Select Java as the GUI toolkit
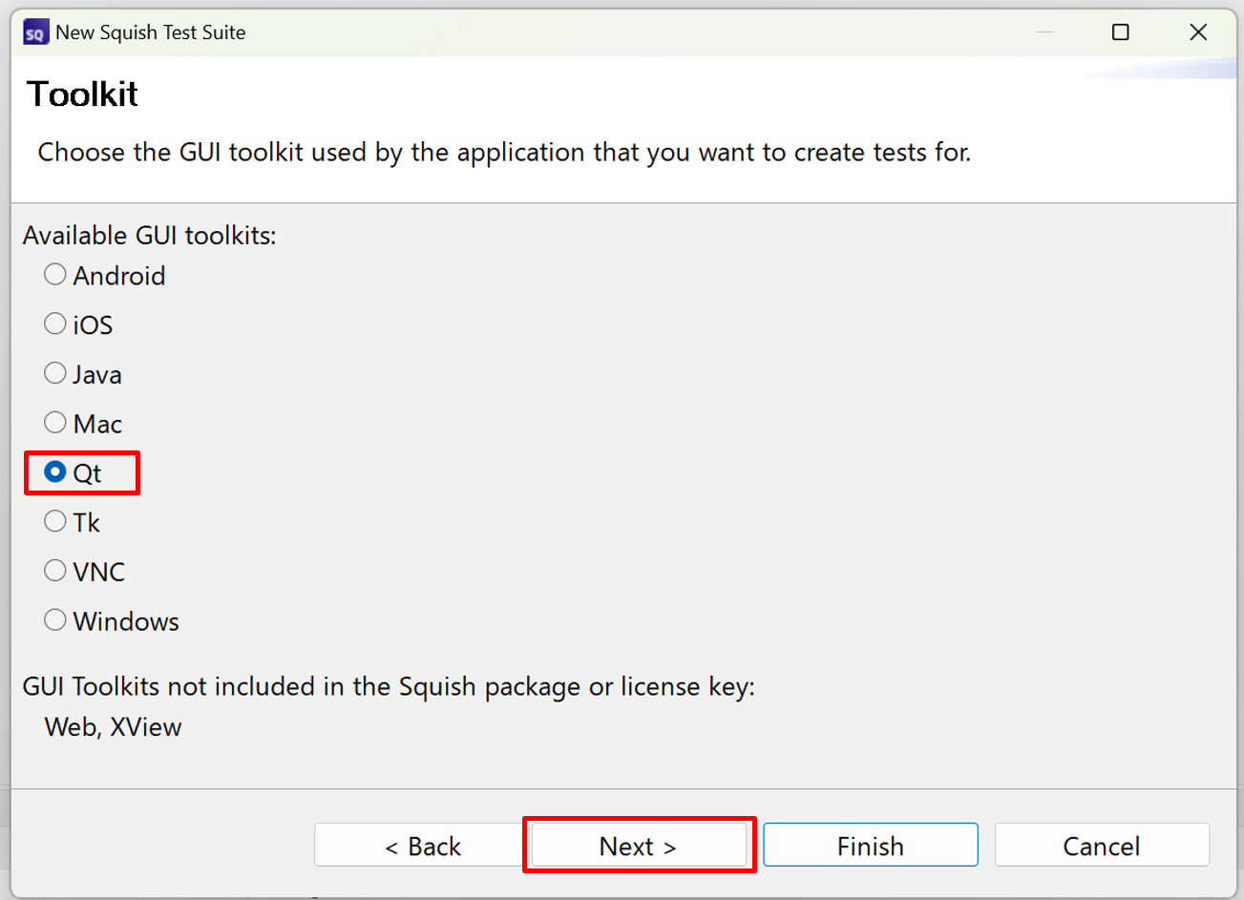 click(x=55, y=374)
